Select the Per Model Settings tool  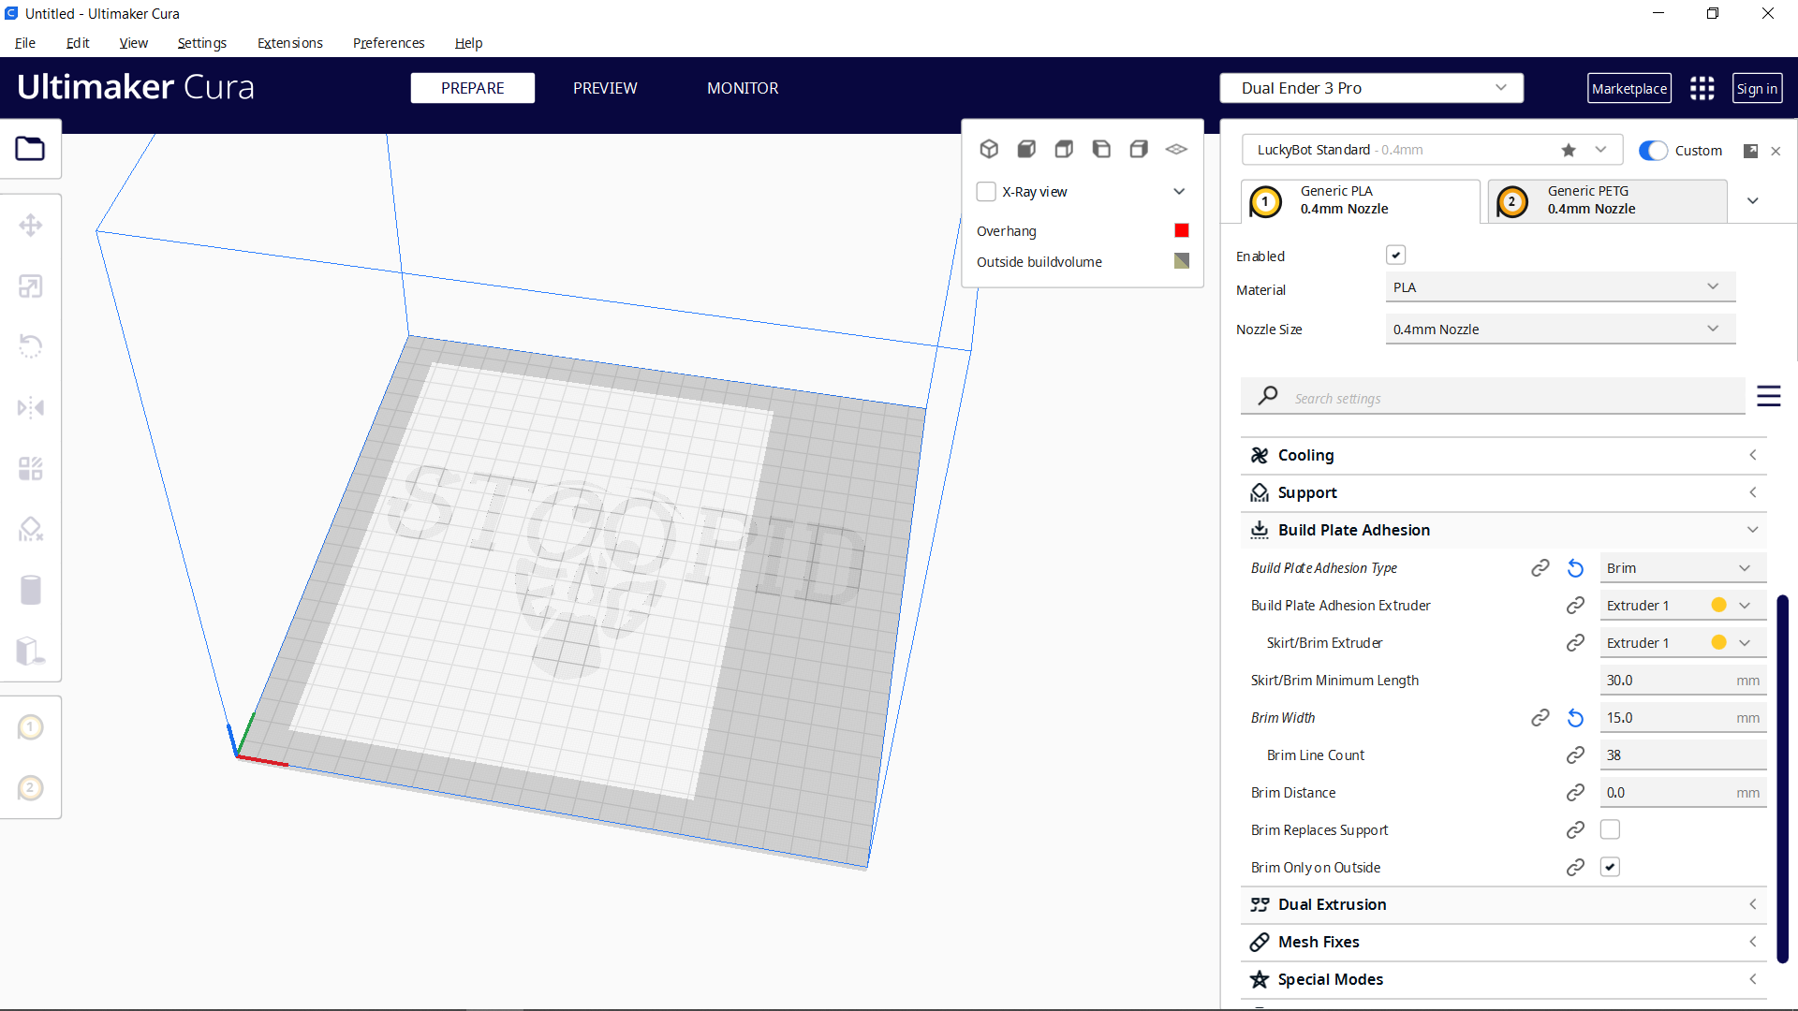pos(30,468)
